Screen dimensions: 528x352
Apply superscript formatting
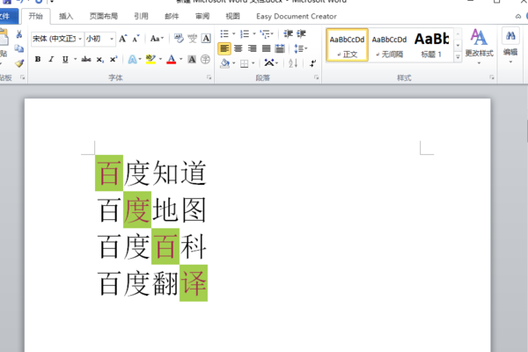(x=114, y=60)
